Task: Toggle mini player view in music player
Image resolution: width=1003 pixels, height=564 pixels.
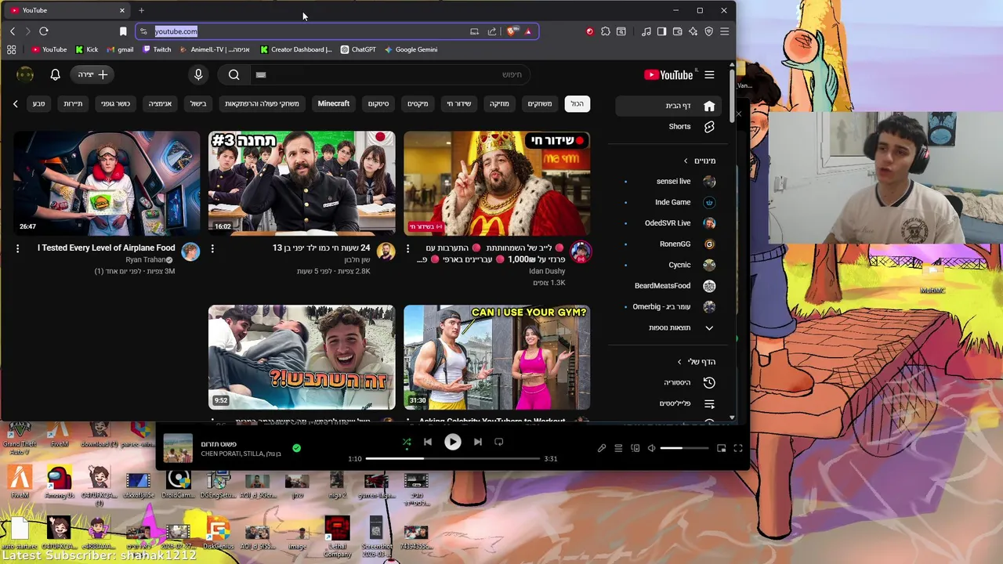Action: coord(721,448)
